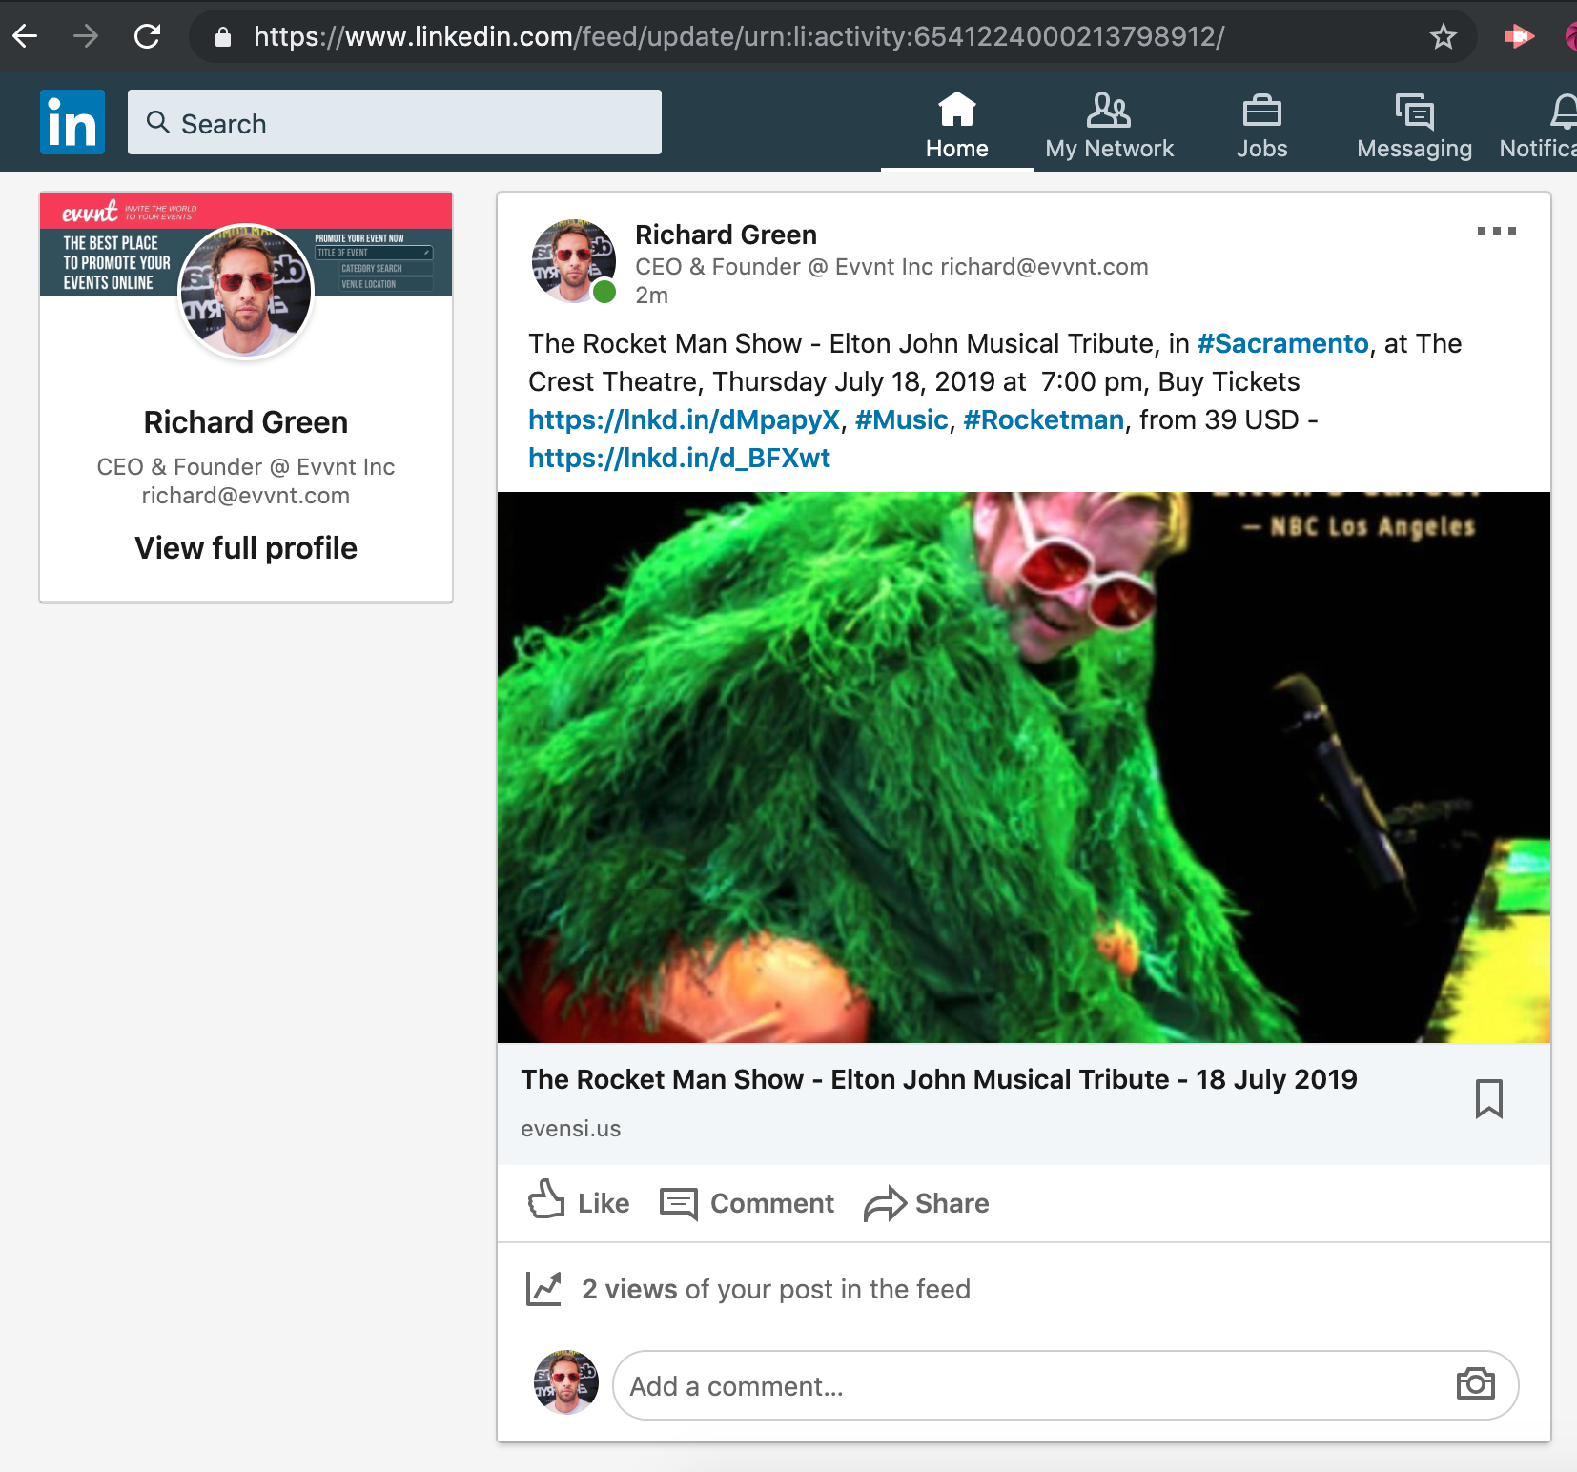The width and height of the screenshot is (1577, 1472).
Task: Click post author avatar photo
Action: pos(573,260)
